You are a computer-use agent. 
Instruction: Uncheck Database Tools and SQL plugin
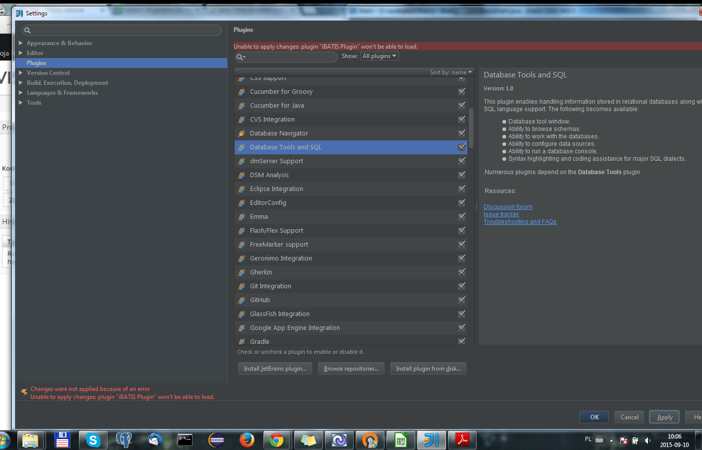[x=462, y=147]
